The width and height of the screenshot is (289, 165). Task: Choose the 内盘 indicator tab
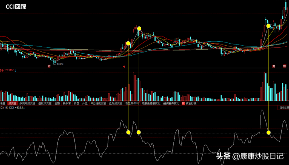[76, 103]
